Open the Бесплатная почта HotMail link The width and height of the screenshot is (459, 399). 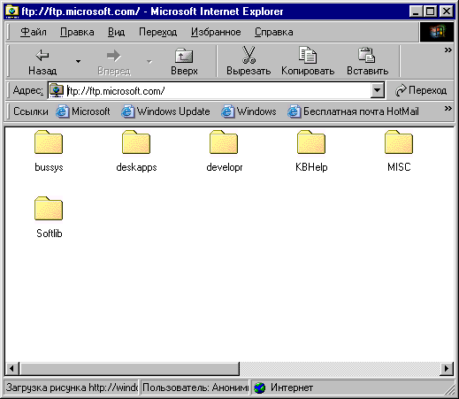tap(353, 111)
